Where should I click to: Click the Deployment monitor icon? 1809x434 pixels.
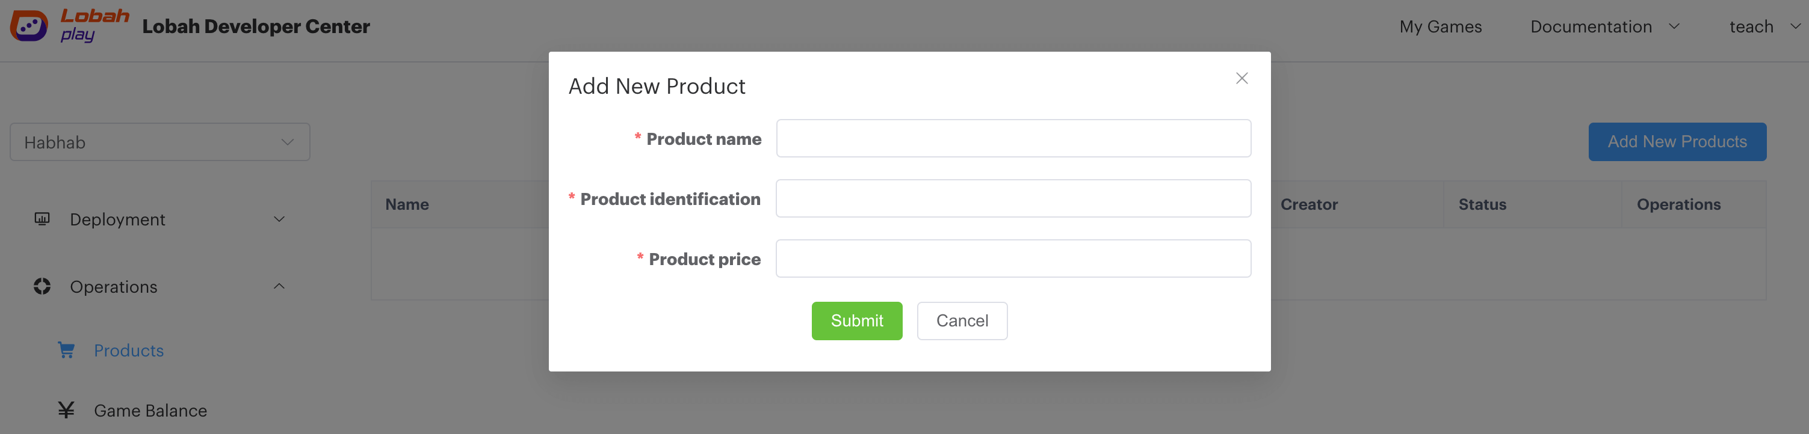click(42, 219)
